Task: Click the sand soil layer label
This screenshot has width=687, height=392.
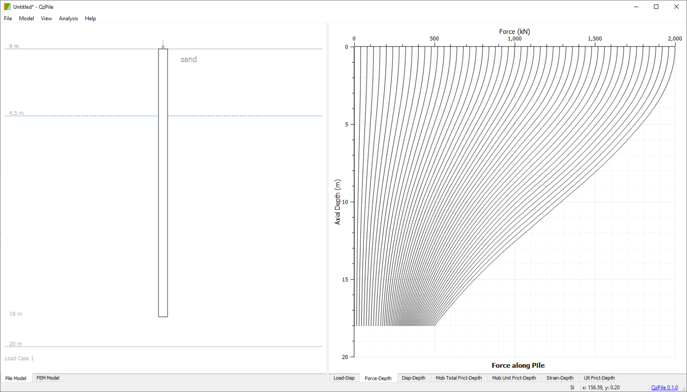Action: (x=188, y=59)
